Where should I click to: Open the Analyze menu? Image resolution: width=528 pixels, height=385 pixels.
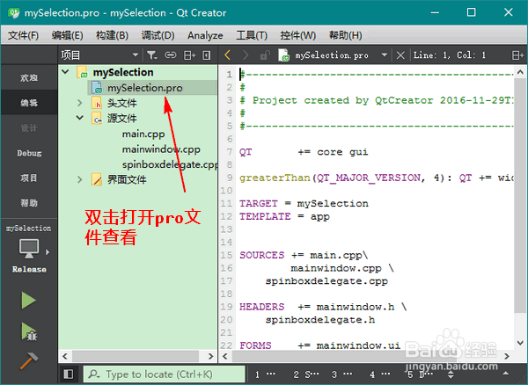(205, 35)
